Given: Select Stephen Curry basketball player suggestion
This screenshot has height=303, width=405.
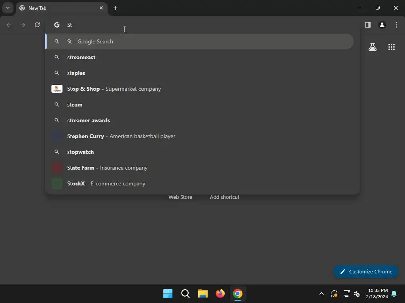Looking at the screenshot, I should point(199,136).
